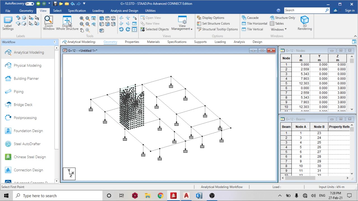Image resolution: width=358 pixels, height=201 pixels.
Task: Choose Tile Horizontal window layout
Action: pyautogui.click(x=255, y=23)
